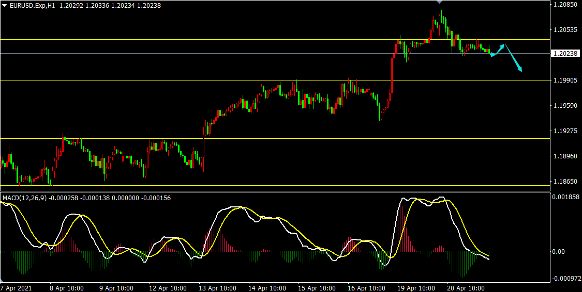
Task: Click the 7 Apr 2021 date label
Action: click(16, 288)
